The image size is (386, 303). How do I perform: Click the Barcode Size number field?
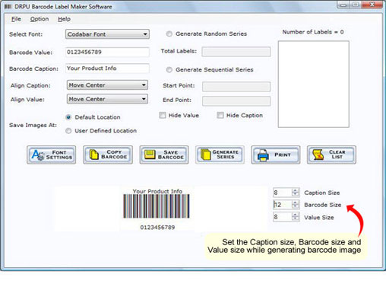[283, 205]
